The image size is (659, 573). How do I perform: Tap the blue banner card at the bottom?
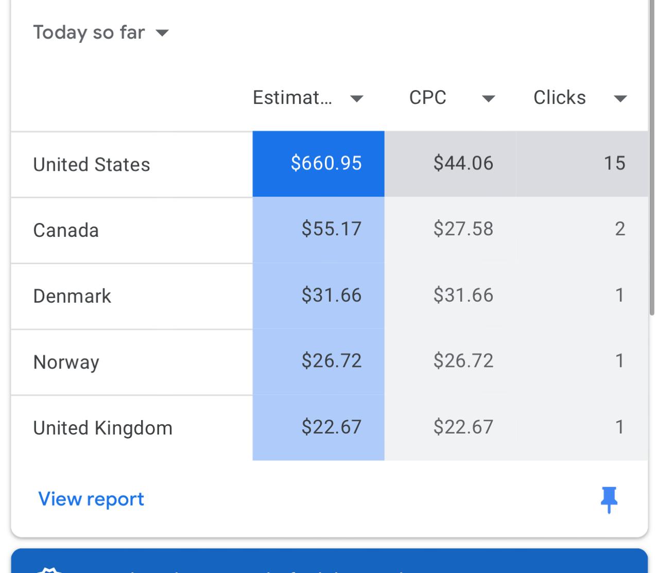[x=329, y=562]
